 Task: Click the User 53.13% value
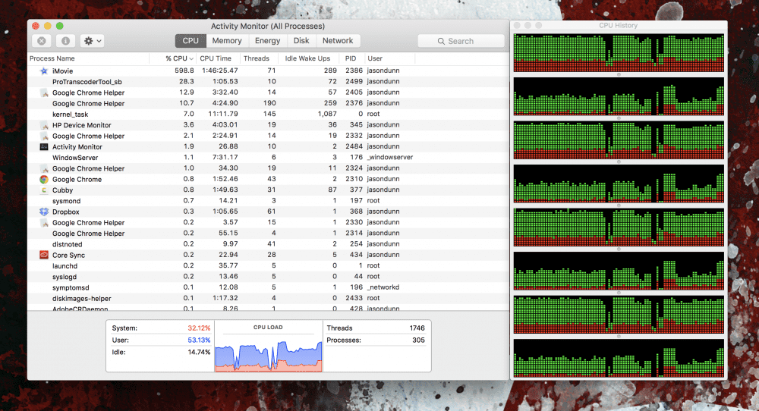[199, 340]
